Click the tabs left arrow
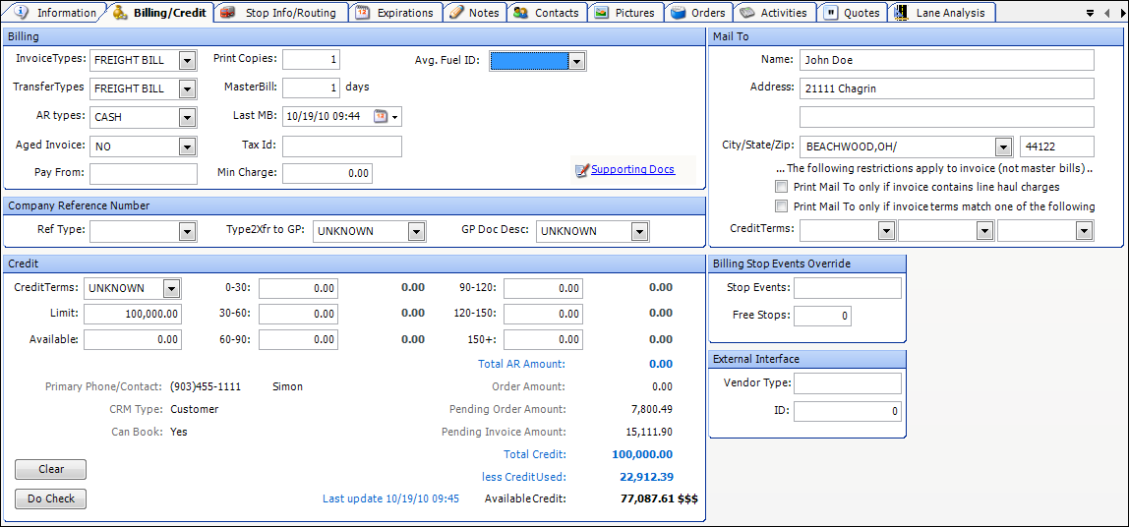Viewport: 1129px width, 527px height. tap(1105, 13)
